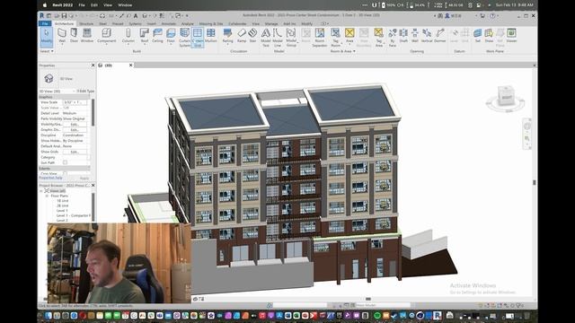Open the macOS View menu
The height and width of the screenshot is (323, 575).
108,5
